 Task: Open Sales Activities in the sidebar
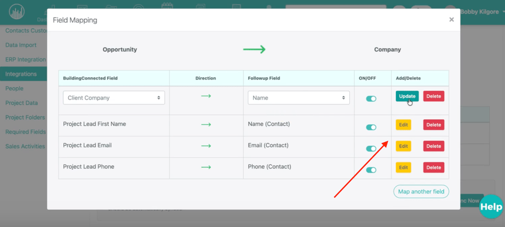pos(25,146)
